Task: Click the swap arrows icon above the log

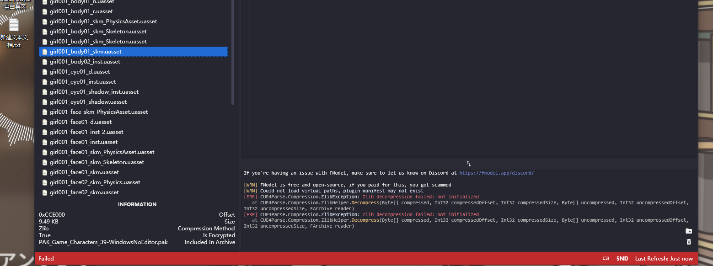Action: click(469, 164)
